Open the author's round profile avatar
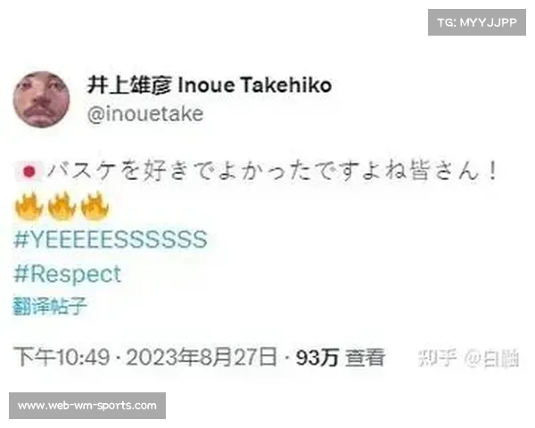 (x=42, y=100)
